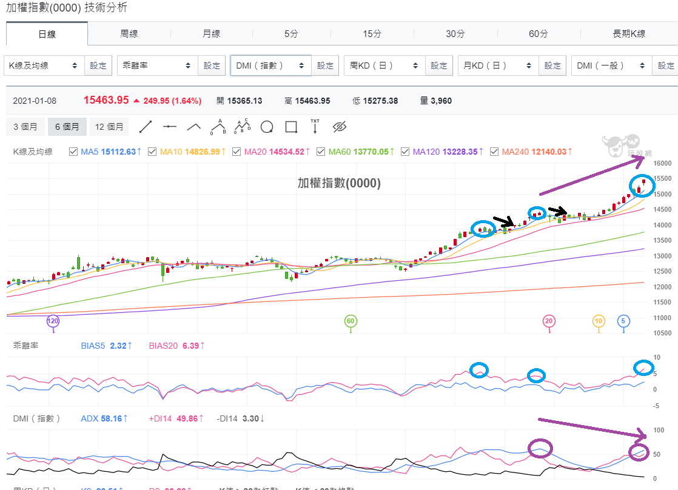Switch to the 5分 tab
The width and height of the screenshot is (678, 490).
[x=292, y=34]
